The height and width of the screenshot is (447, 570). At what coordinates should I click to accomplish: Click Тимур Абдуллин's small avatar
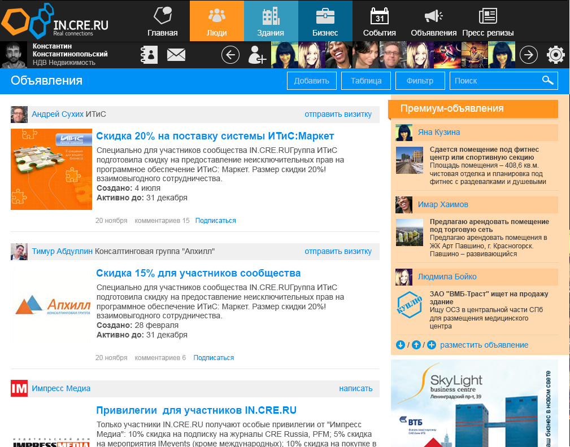click(x=19, y=252)
